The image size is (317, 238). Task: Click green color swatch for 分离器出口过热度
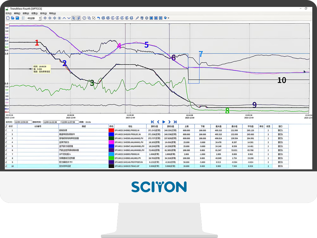pyautogui.click(x=112, y=158)
